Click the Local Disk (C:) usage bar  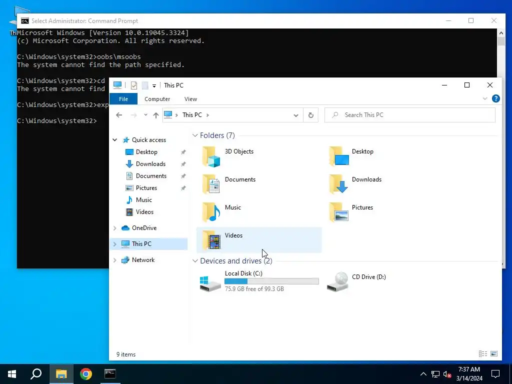(x=271, y=281)
